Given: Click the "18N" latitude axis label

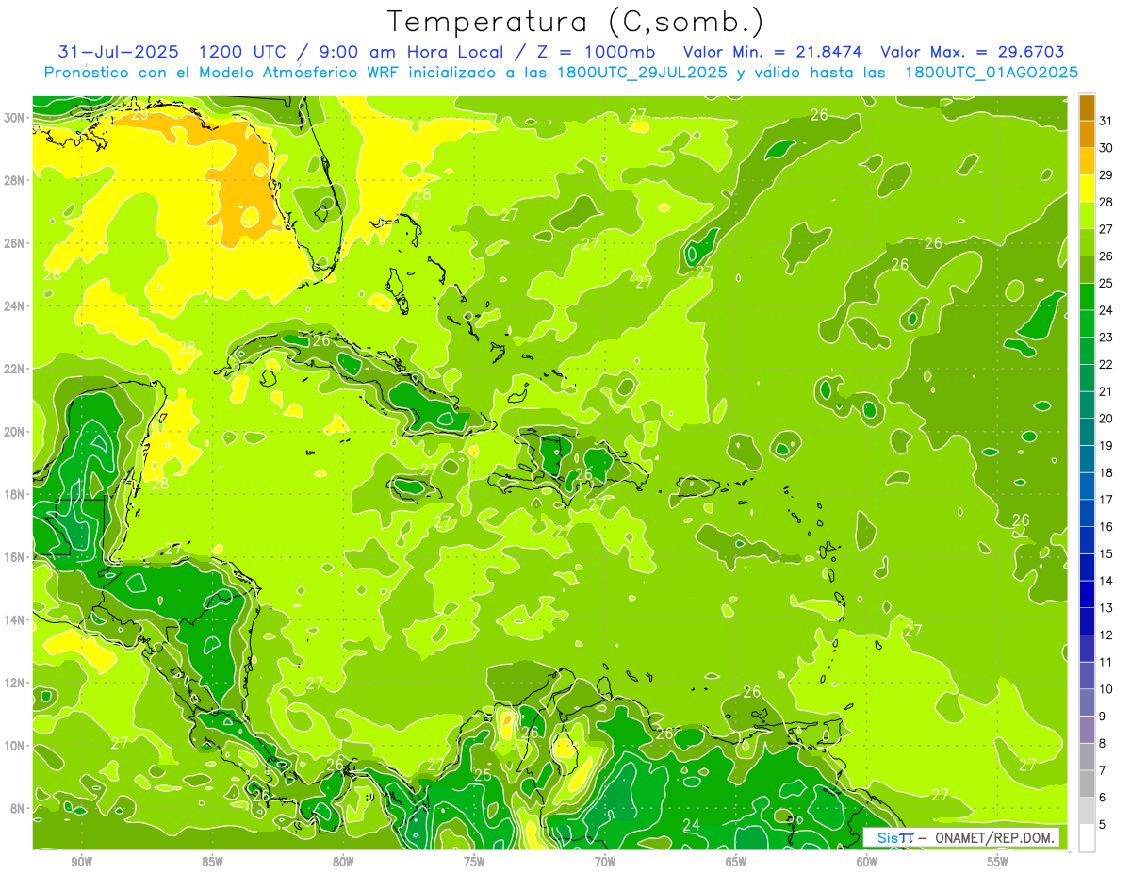Looking at the screenshot, I should click(15, 494).
